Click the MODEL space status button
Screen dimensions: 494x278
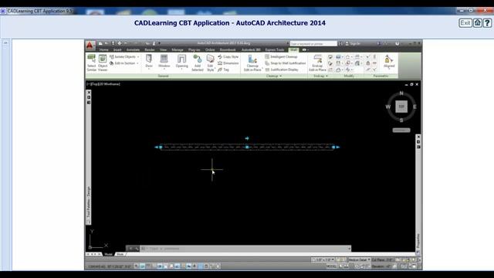331,266
